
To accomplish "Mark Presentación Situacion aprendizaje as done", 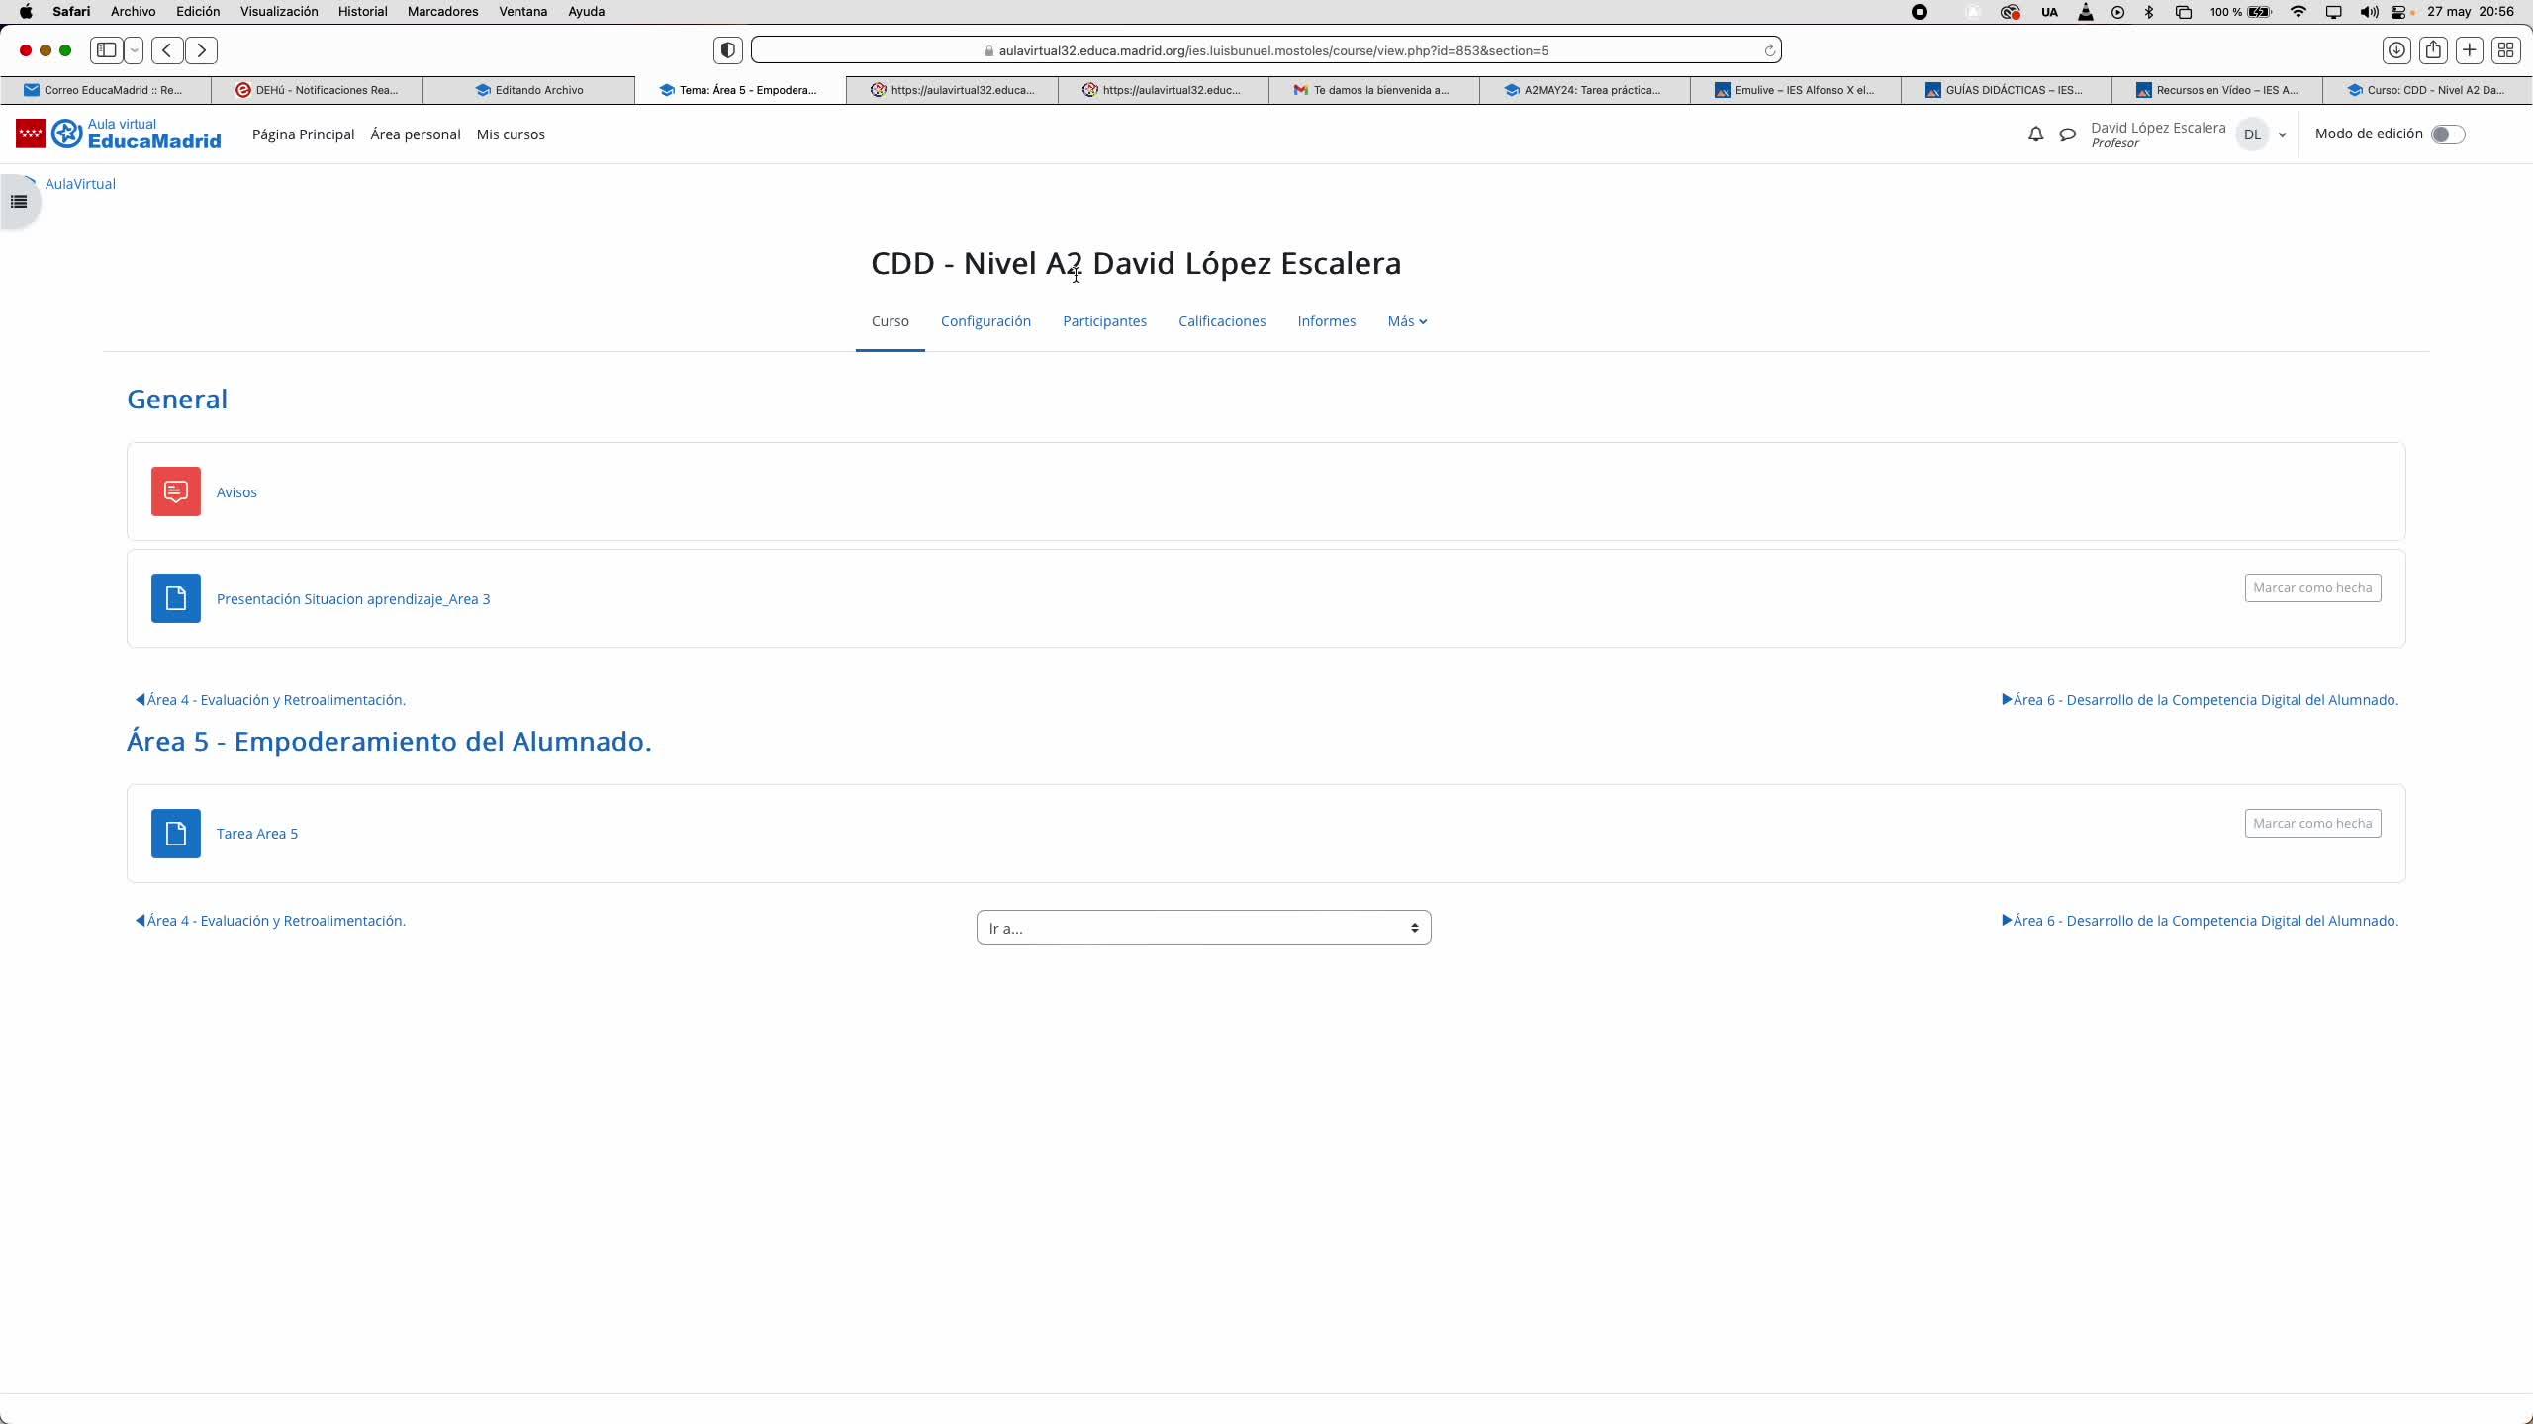I will click(2311, 587).
